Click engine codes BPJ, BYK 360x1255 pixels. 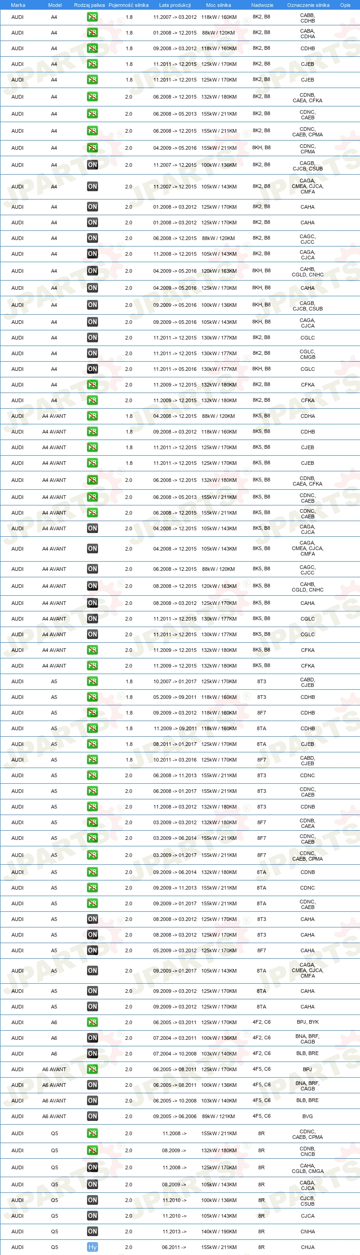click(x=308, y=1022)
